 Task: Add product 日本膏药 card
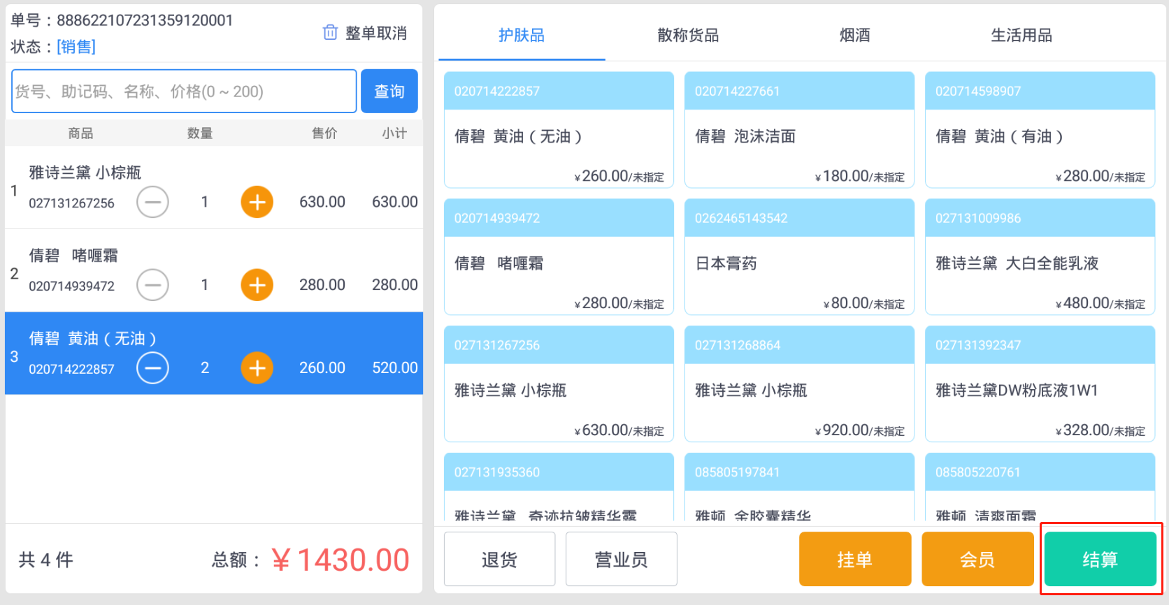(799, 257)
